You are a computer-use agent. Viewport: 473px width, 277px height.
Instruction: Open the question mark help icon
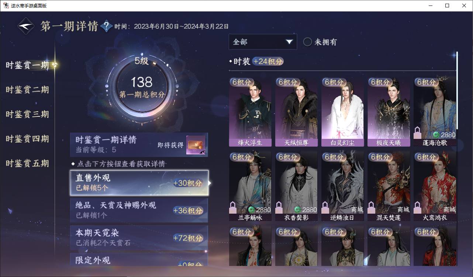[106, 26]
